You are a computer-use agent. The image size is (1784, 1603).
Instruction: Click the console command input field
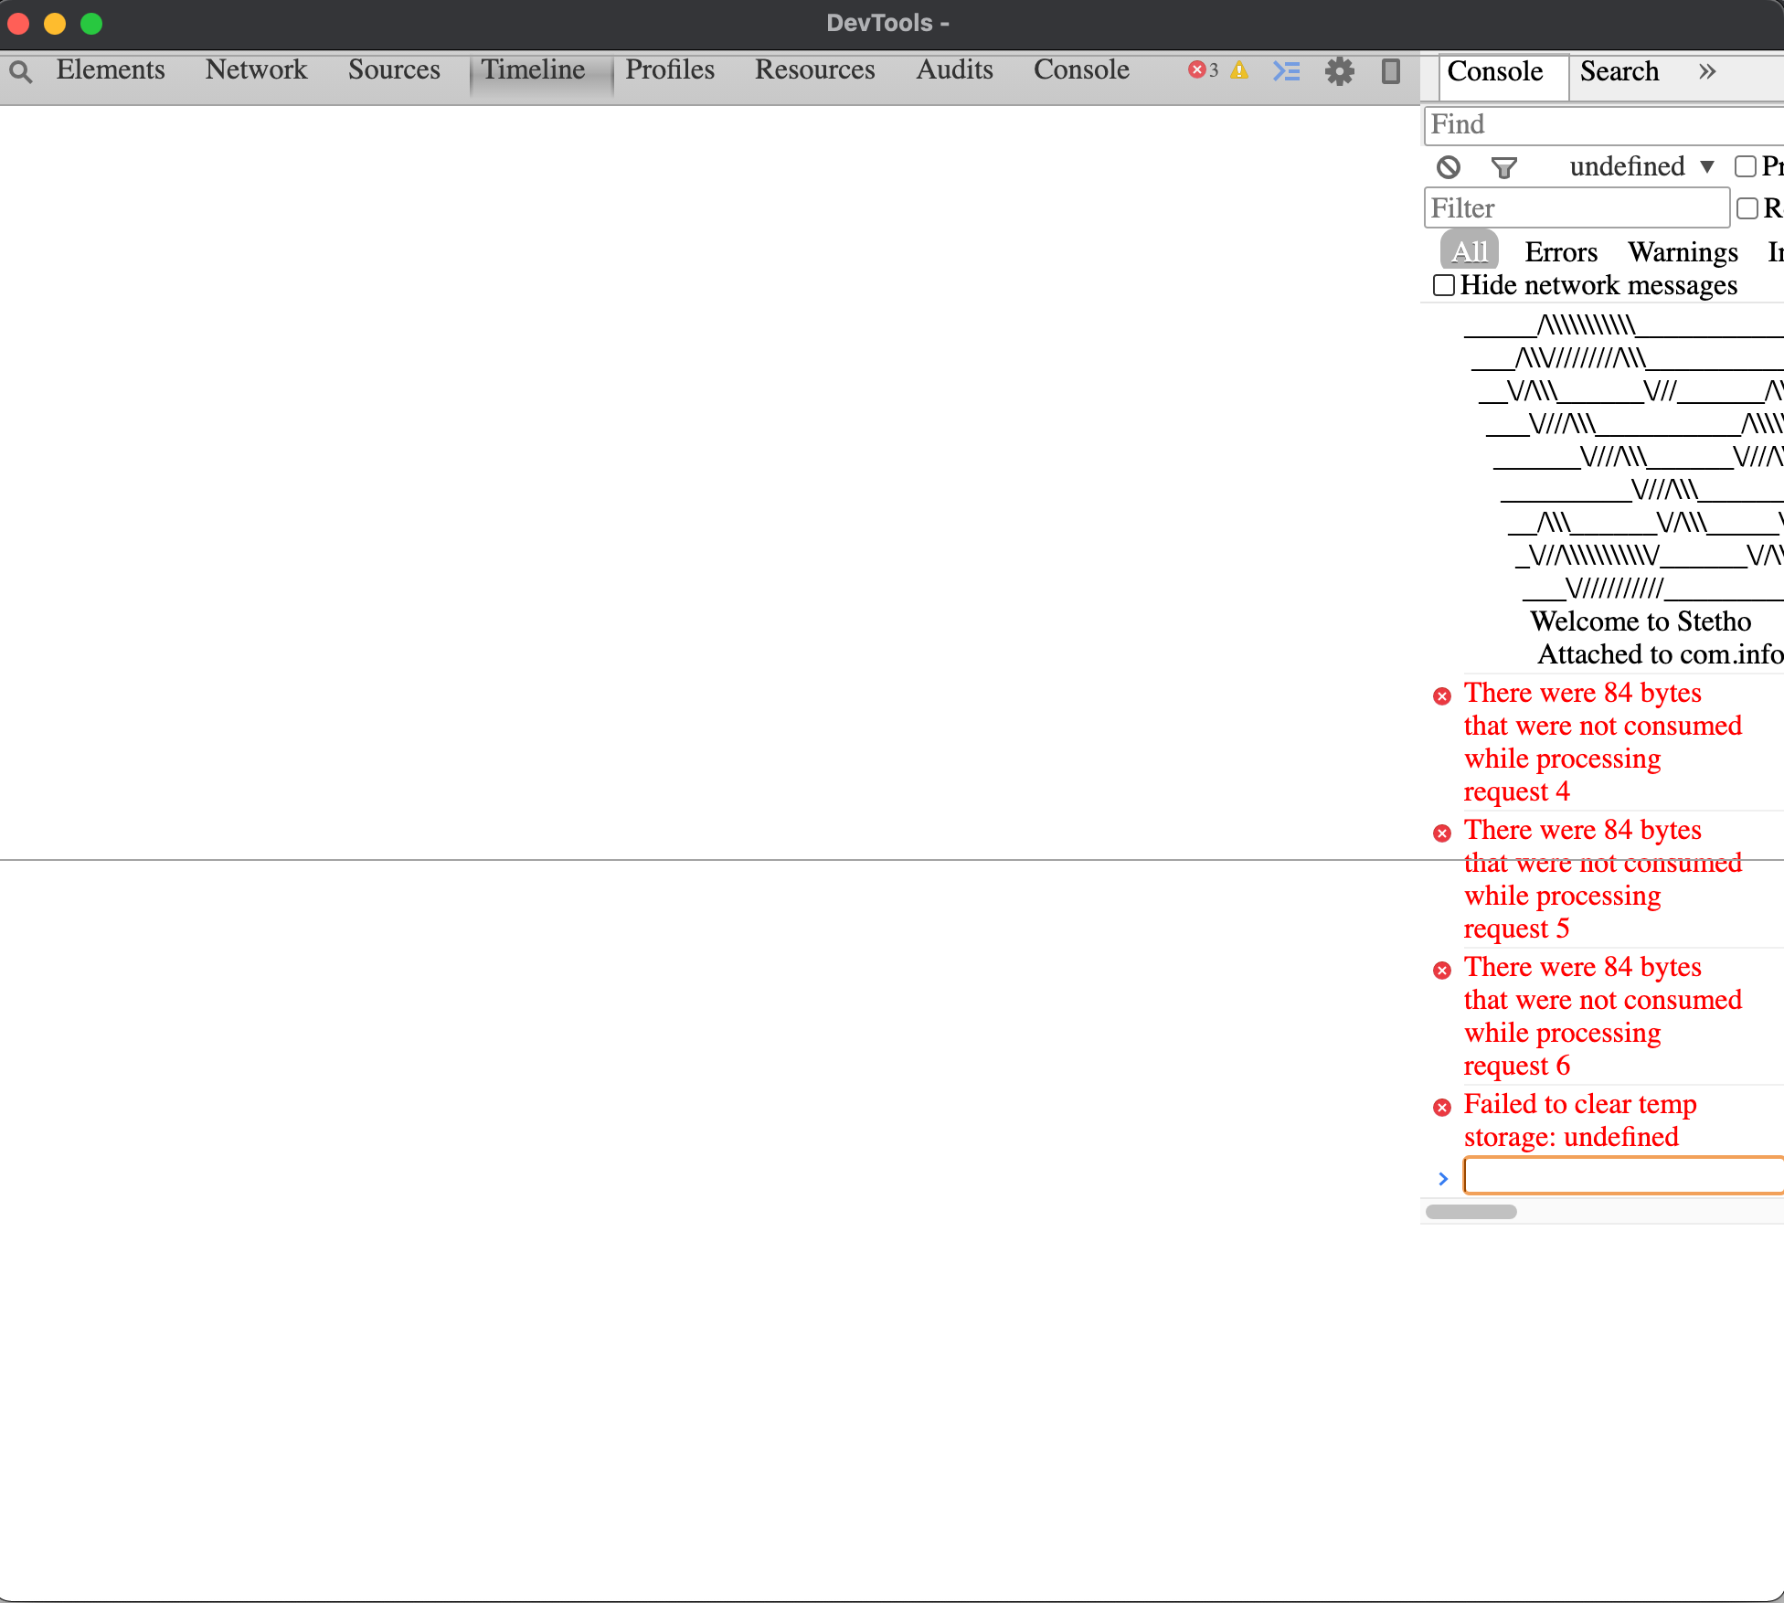point(1622,1175)
